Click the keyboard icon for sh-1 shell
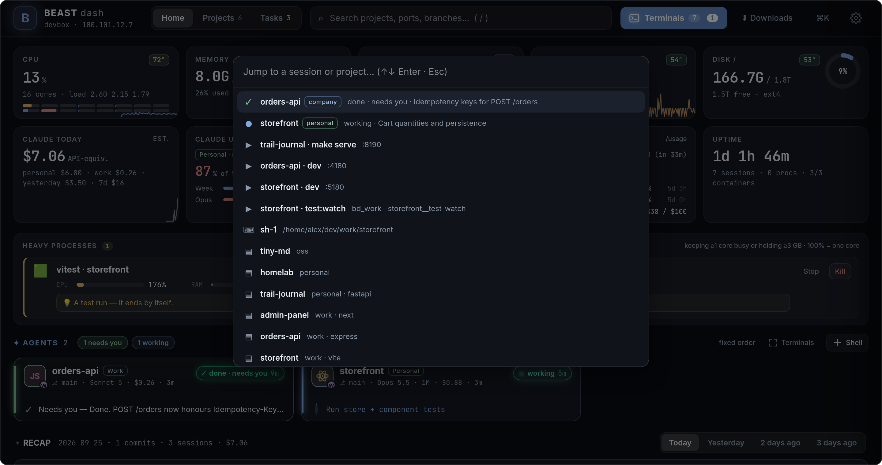Viewport: 882px width, 465px height. click(x=249, y=230)
